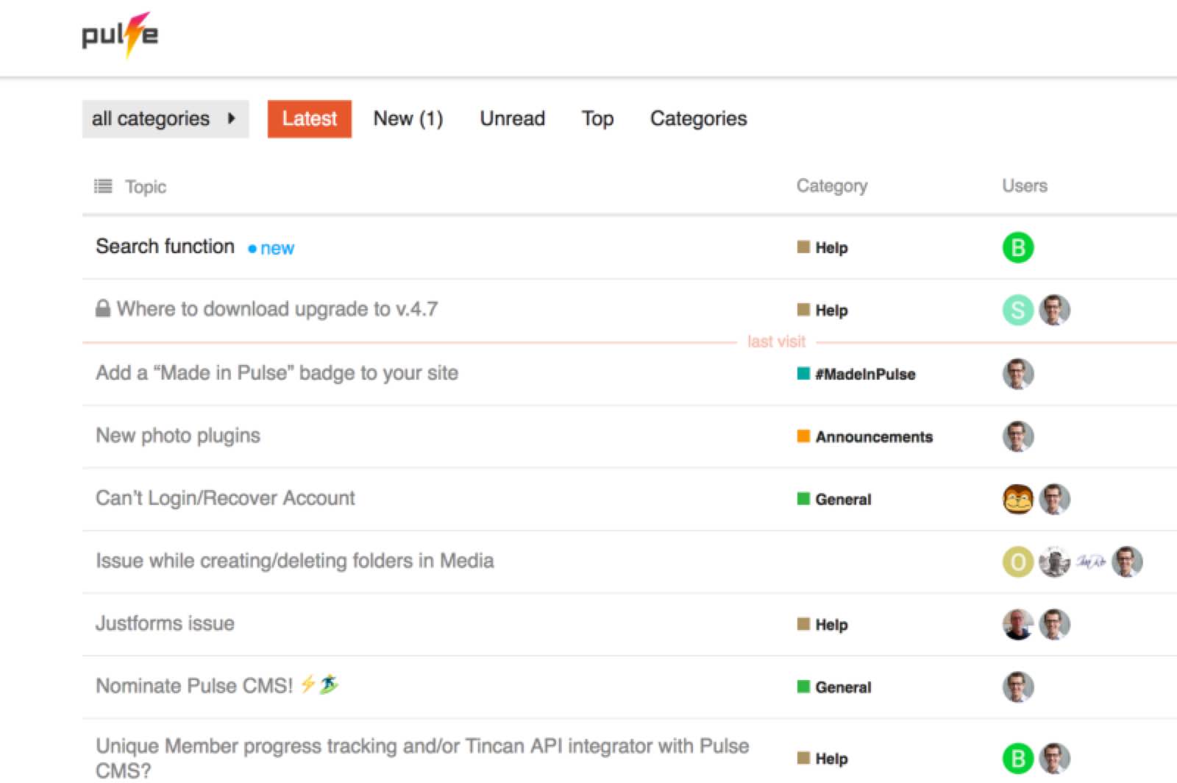
Task: Click the last photo avatar on Media folders row
Action: click(1127, 562)
